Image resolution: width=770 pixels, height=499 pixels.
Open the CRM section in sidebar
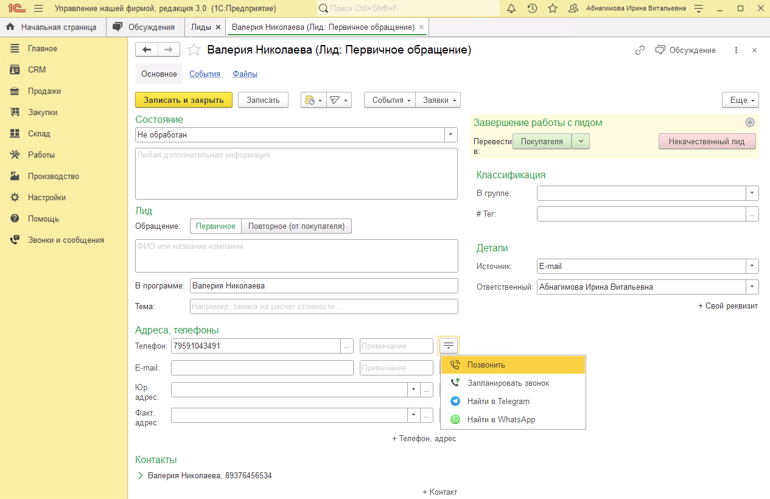click(x=37, y=70)
